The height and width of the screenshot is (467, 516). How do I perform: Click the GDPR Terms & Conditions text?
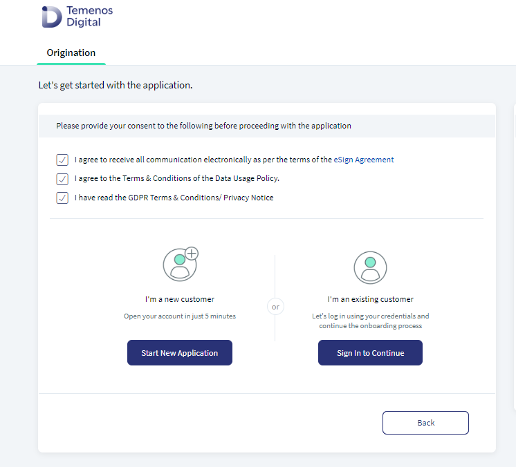(x=174, y=198)
